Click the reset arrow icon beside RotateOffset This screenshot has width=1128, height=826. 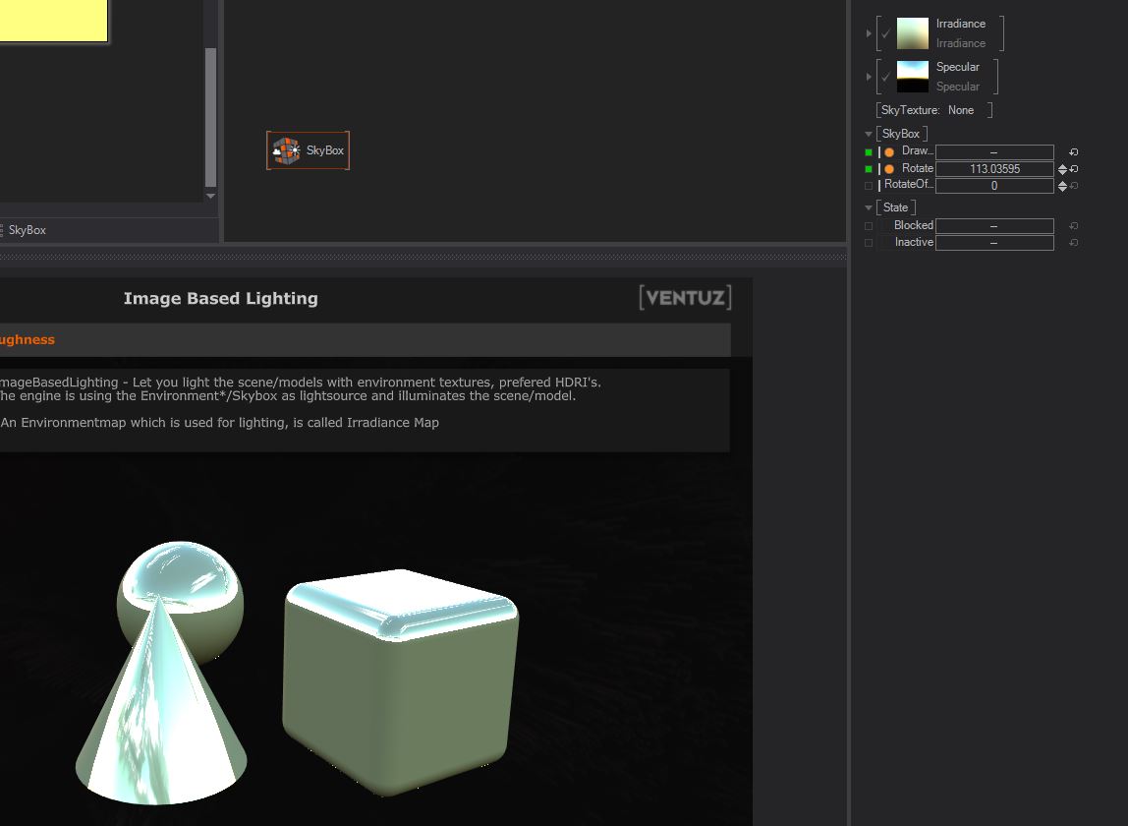click(1074, 186)
